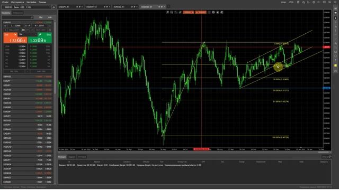The height and width of the screenshot is (190, 339).
Task: Open the Настройки menu
Action: pyautogui.click(x=31, y=2)
